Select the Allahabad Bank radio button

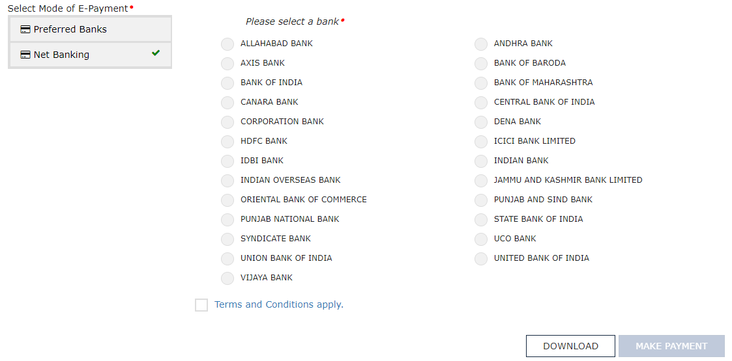coord(227,44)
